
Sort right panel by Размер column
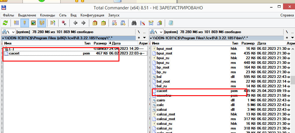pos(248,43)
